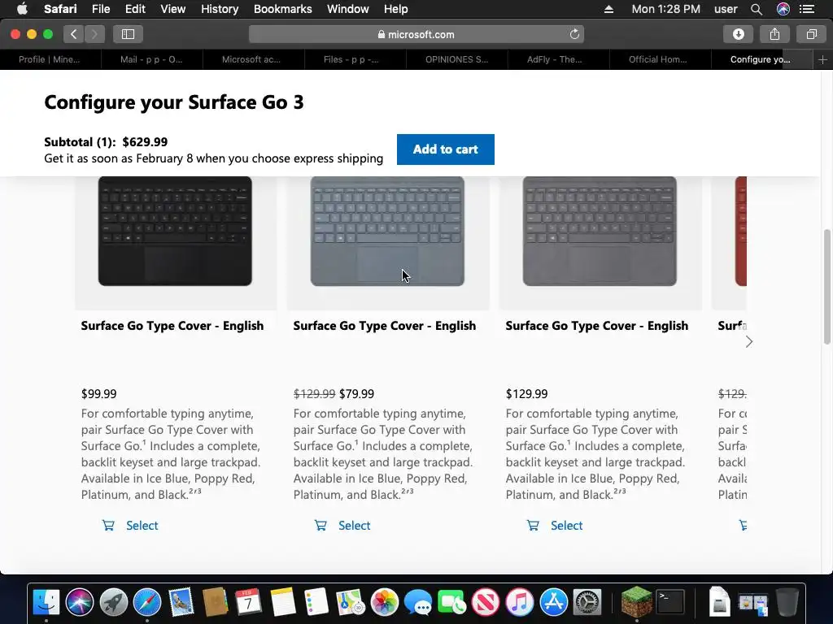This screenshot has height=624, width=833.
Task: Open the Notes app in the Dock
Action: pyautogui.click(x=282, y=602)
